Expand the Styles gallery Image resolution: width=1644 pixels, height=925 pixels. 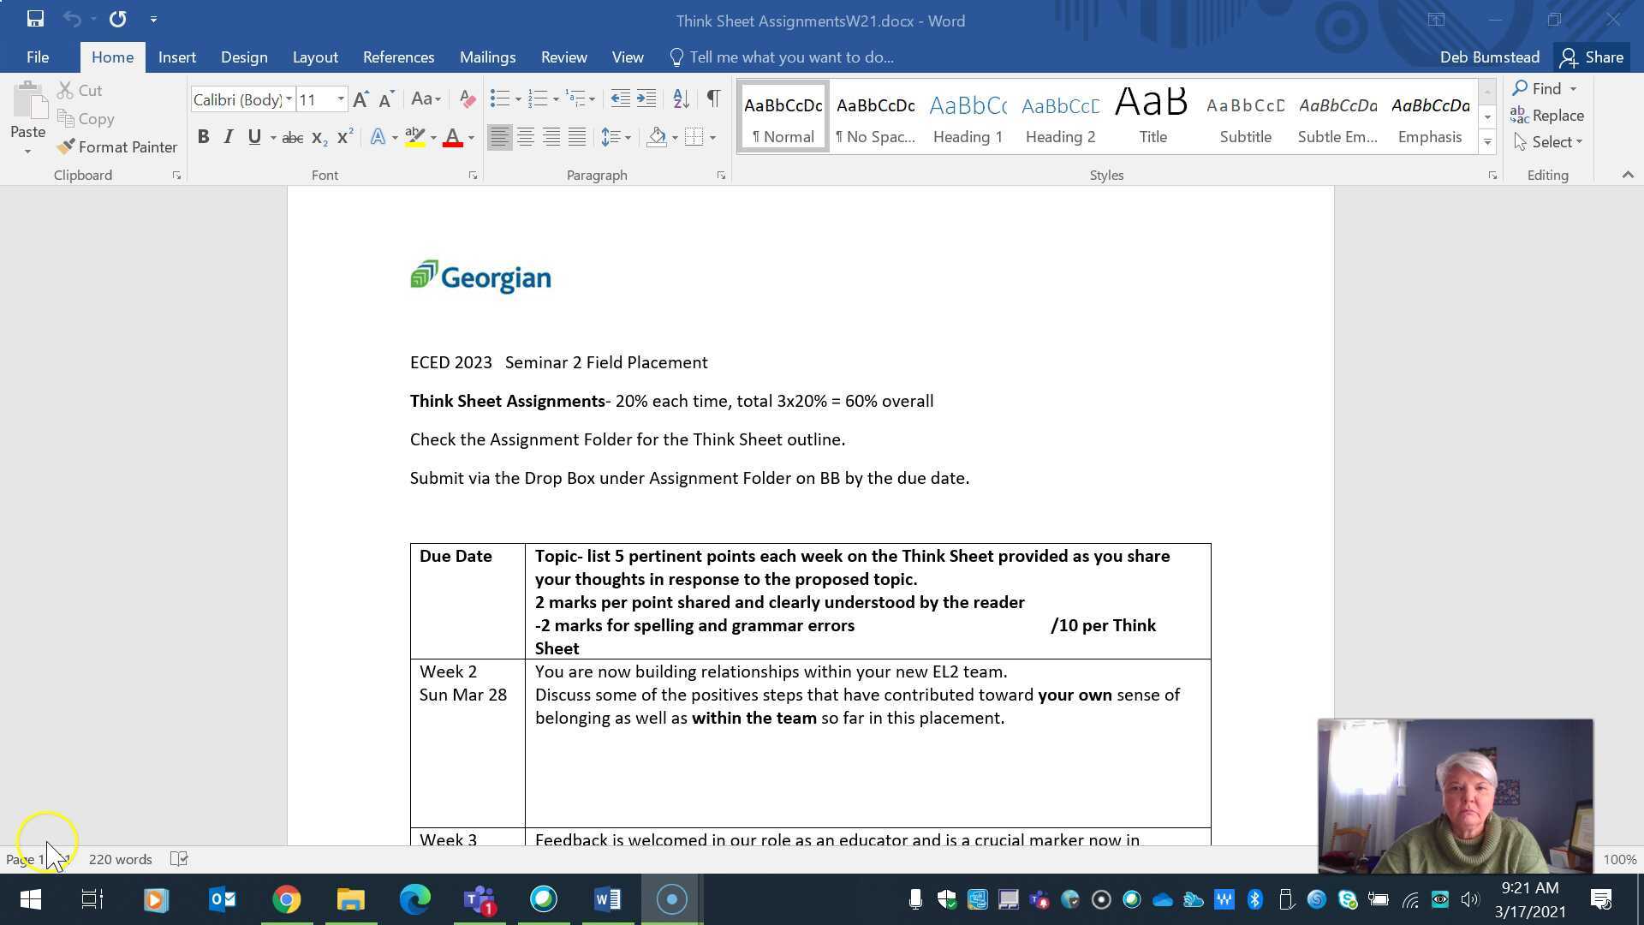1487,143
